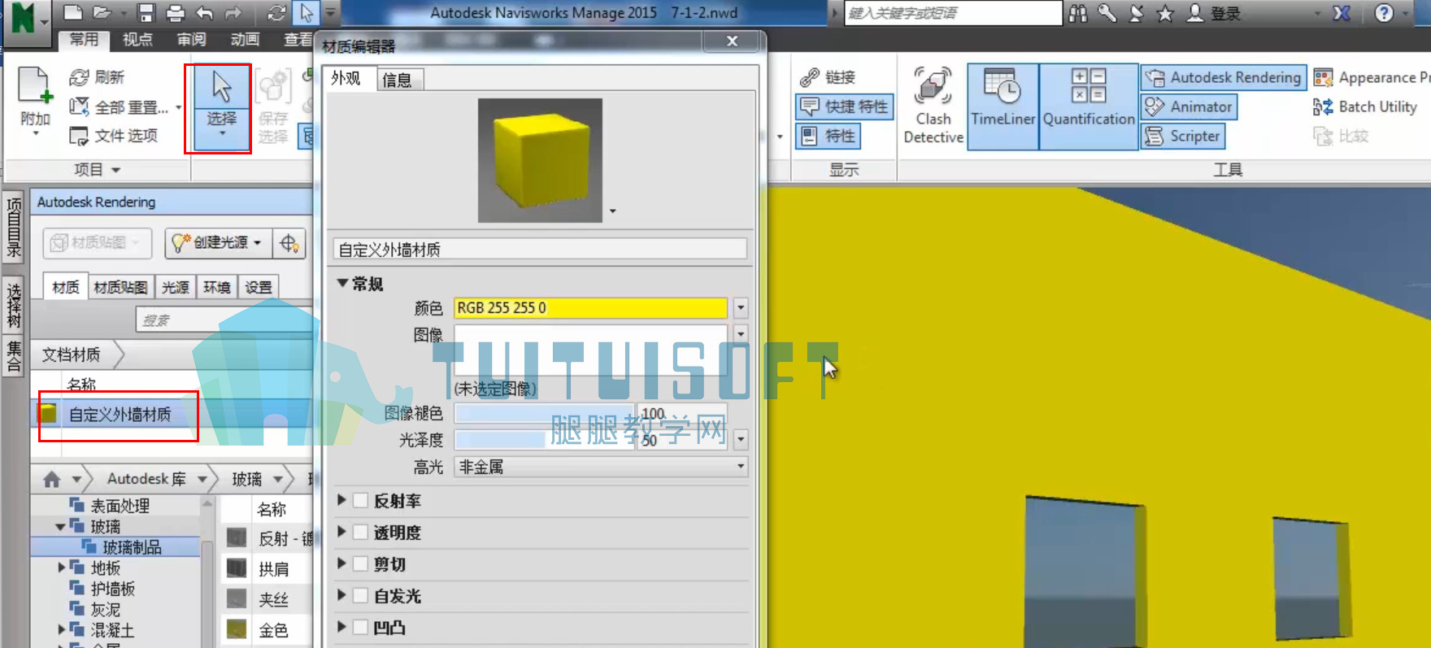Open the color (颜色) dropdown arrow
Image resolution: width=1431 pixels, height=648 pixels.
[x=740, y=307]
